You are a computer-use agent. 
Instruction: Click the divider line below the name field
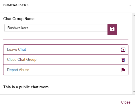[66, 40]
